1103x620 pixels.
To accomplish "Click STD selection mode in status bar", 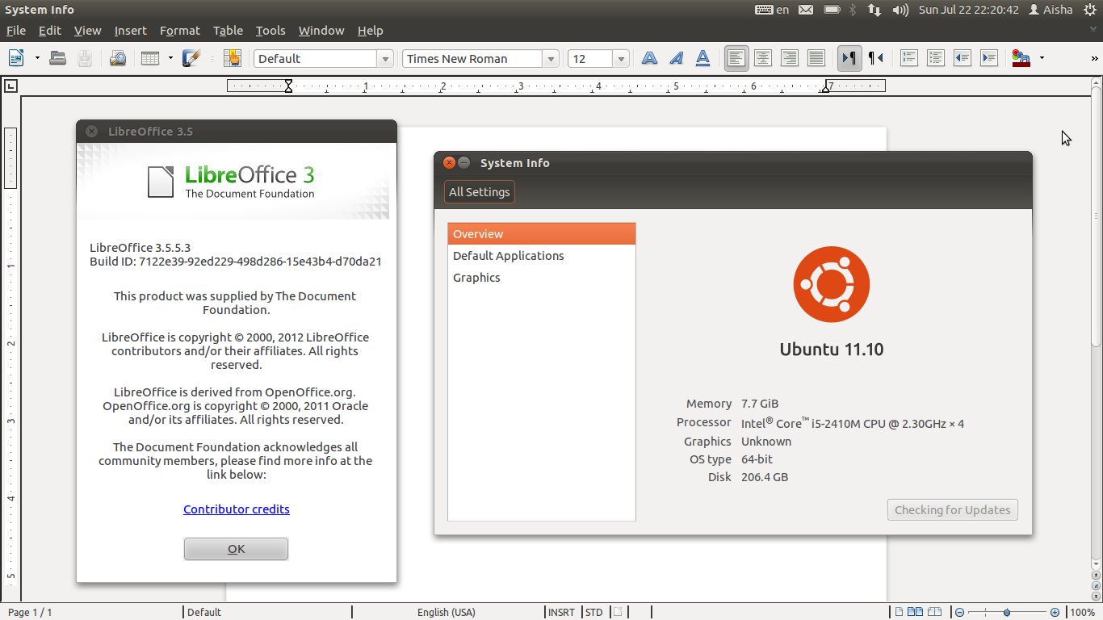I will coord(594,613).
